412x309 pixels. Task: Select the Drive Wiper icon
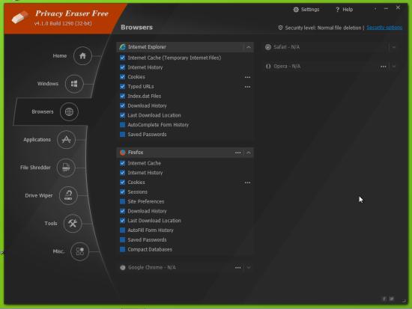coord(68,195)
